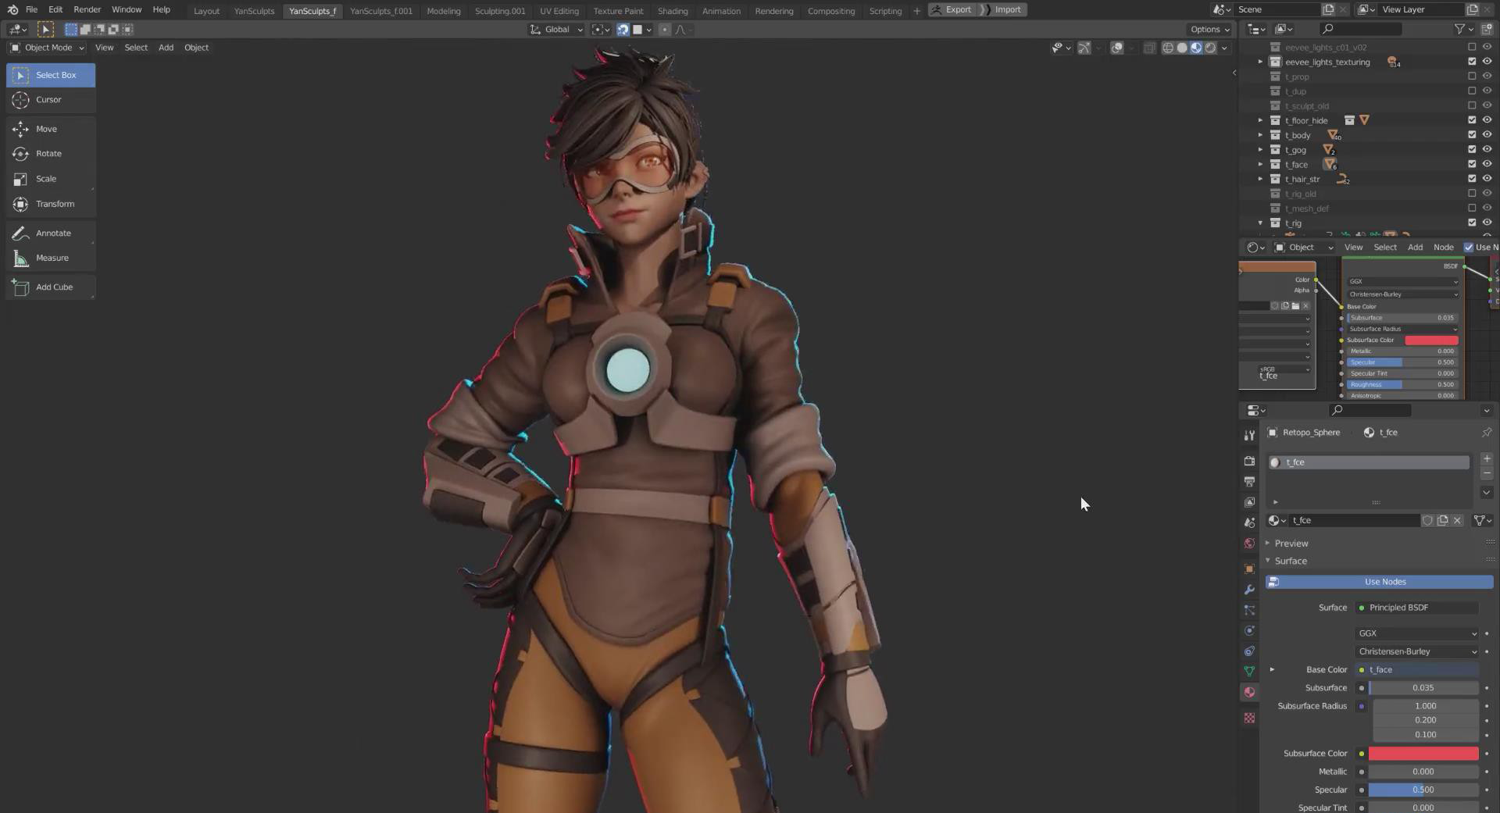This screenshot has width=1500, height=813.
Task: Toggle Use Nodes checkbox in node editor
Action: point(1469,247)
